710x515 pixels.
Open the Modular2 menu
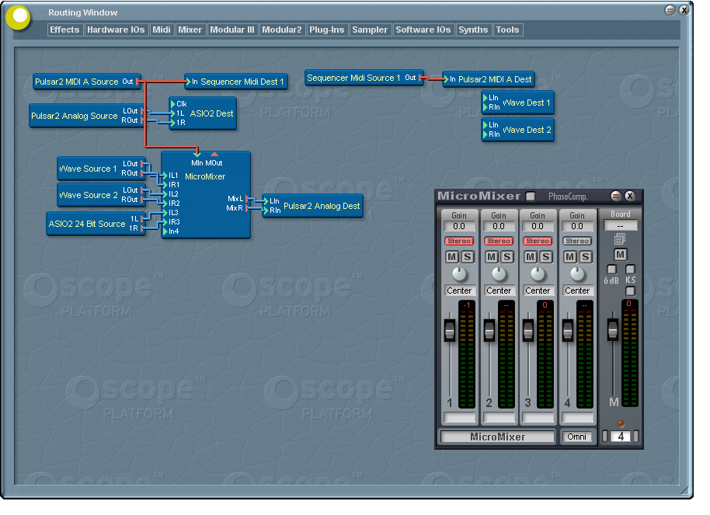tap(282, 30)
